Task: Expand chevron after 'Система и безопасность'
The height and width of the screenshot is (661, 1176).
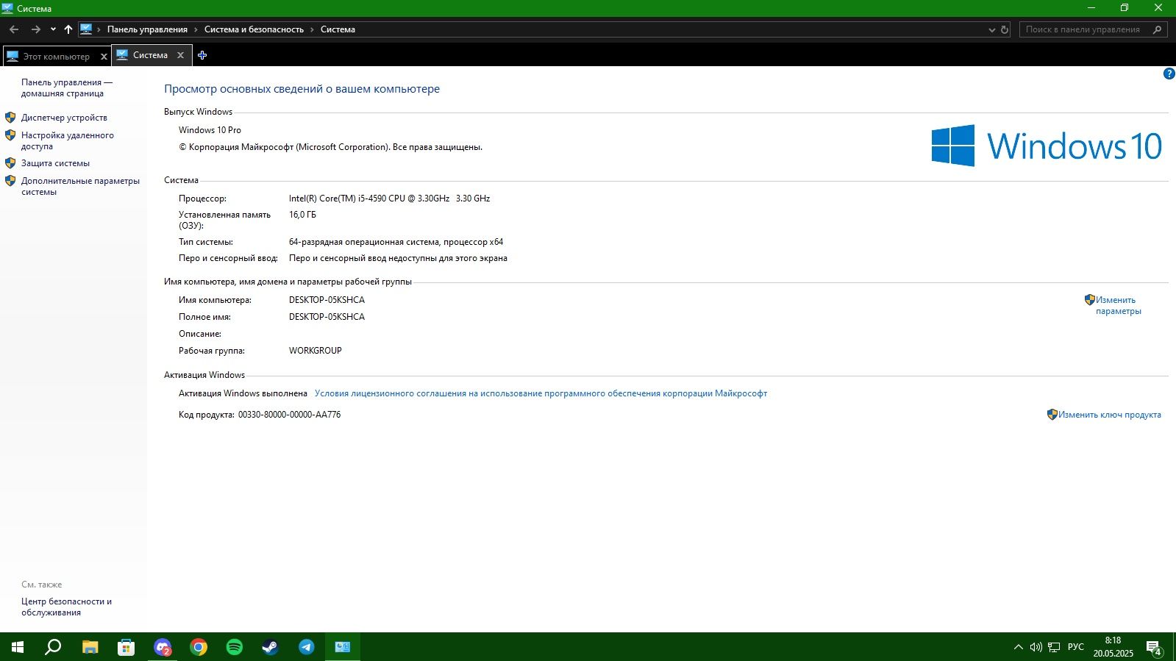Action: pos(312,29)
